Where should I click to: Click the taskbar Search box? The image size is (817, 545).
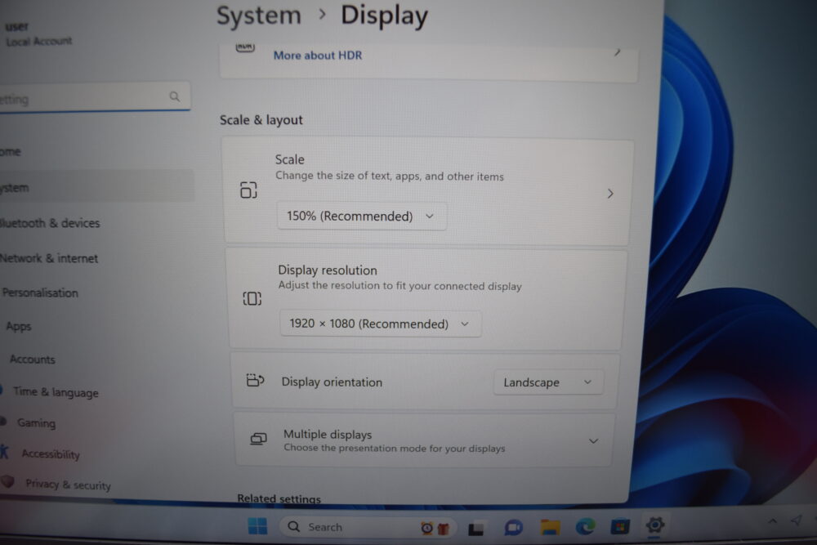pyautogui.click(x=368, y=527)
